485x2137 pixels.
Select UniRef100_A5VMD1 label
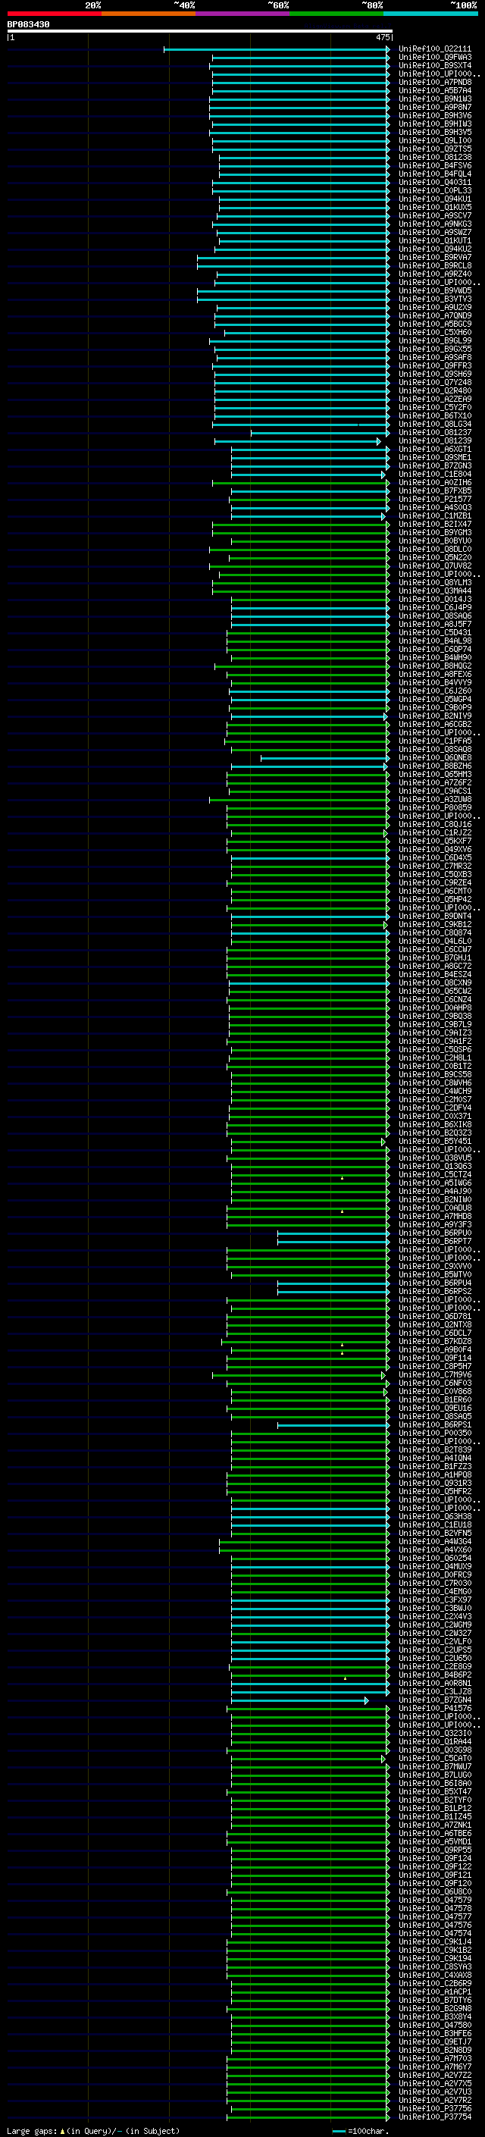click(x=434, y=1843)
